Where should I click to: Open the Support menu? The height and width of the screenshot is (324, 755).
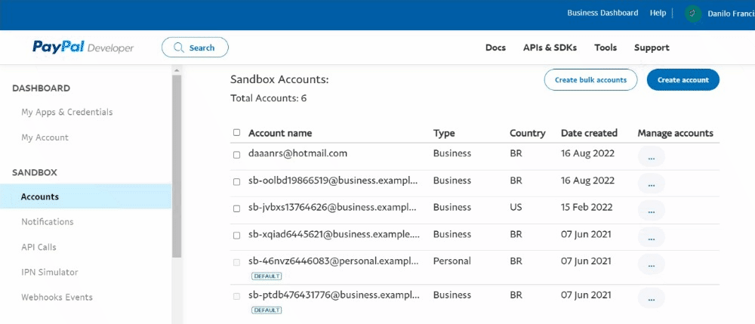652,48
